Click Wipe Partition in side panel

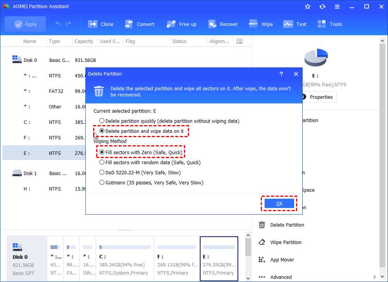tap(286, 242)
